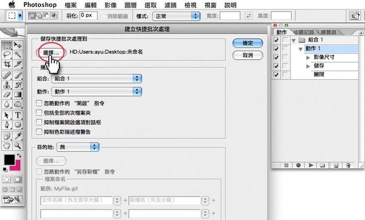365x220 pixels.
Task: Select the Eraser tool
Action: click(x=7, y=95)
